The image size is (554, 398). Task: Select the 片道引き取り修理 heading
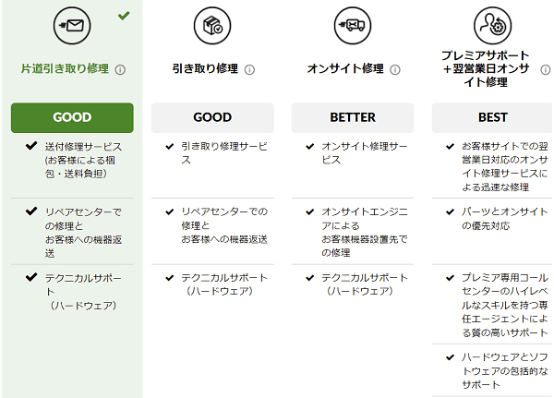point(65,68)
